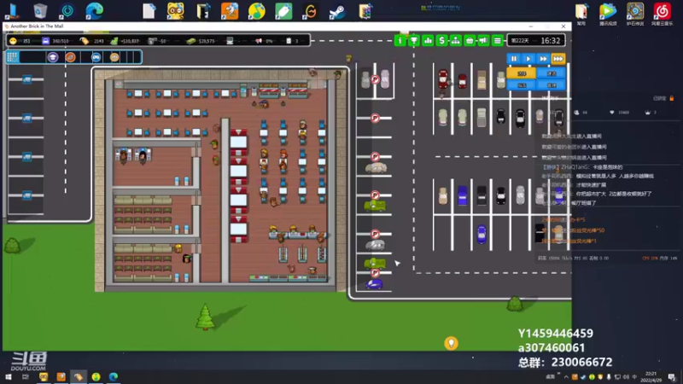Select the orange round build icon
Screen dimensions: 683x384
tap(70, 57)
